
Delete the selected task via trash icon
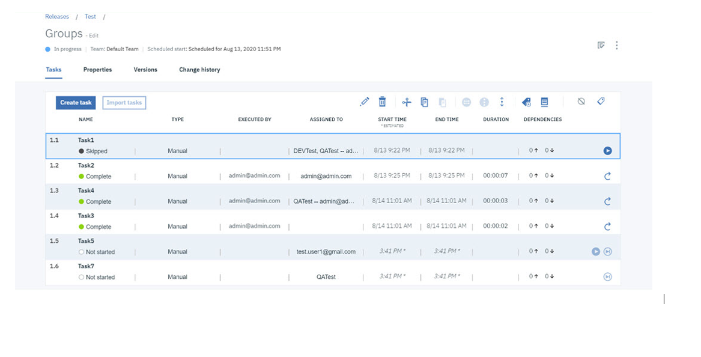click(383, 102)
